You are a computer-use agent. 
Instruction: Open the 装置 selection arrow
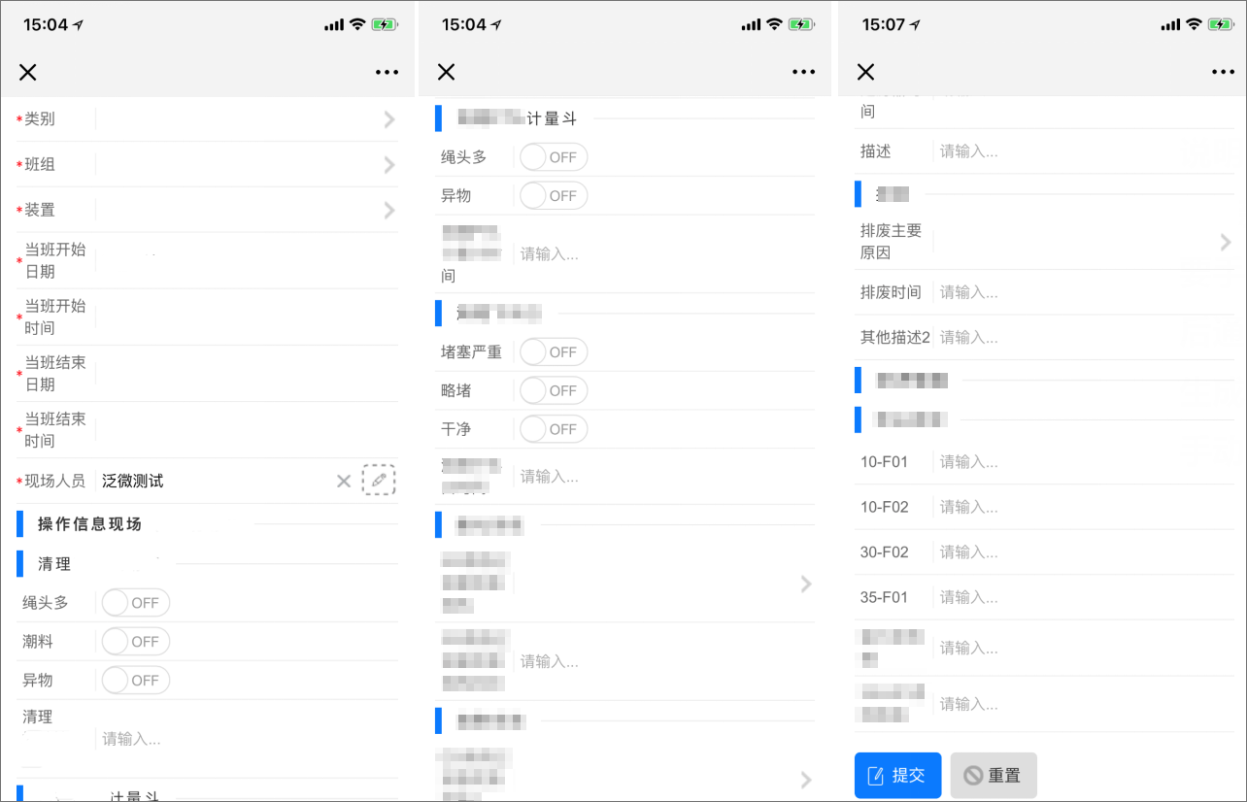click(388, 210)
